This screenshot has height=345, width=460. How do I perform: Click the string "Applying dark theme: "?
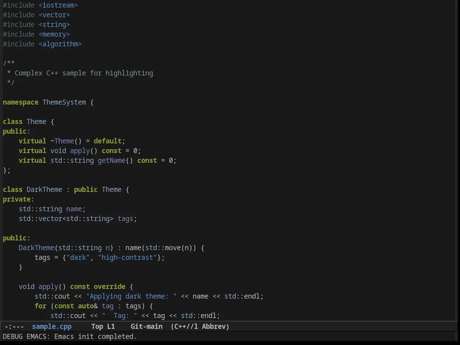coord(131,296)
